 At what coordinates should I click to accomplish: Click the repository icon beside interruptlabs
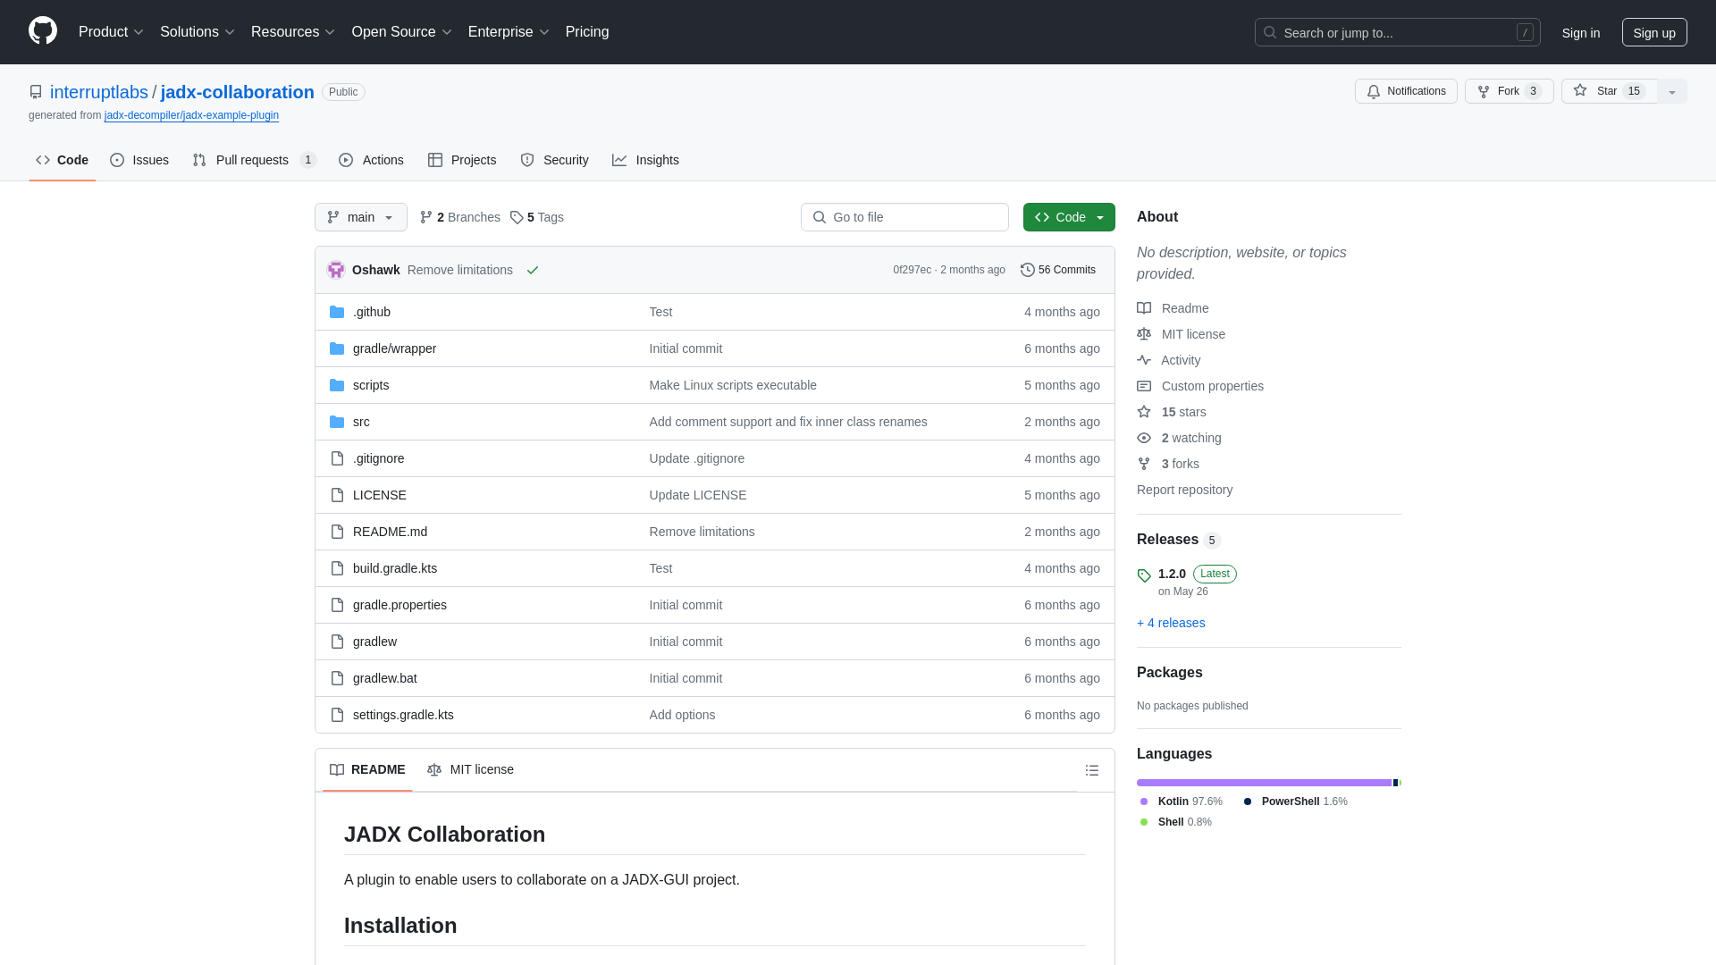[36, 92]
